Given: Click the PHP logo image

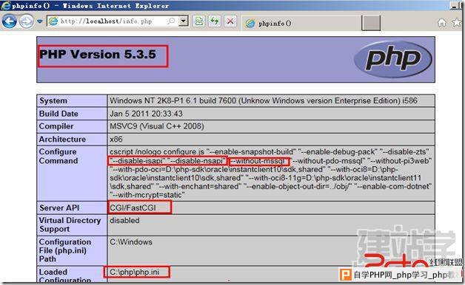Looking at the screenshot, I should pyautogui.click(x=393, y=59).
